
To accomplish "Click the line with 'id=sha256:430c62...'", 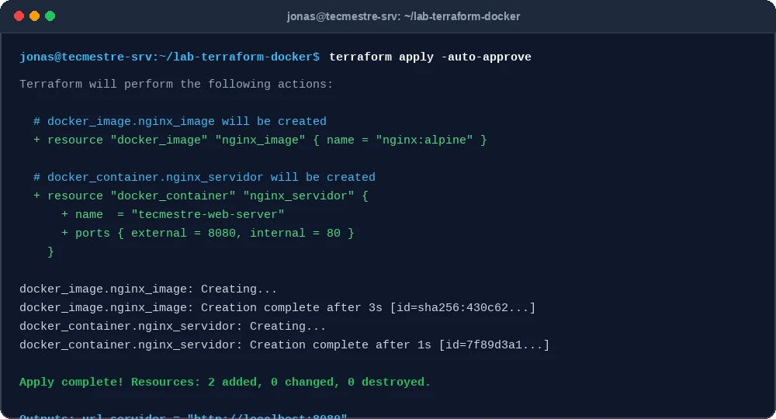I will [278, 308].
